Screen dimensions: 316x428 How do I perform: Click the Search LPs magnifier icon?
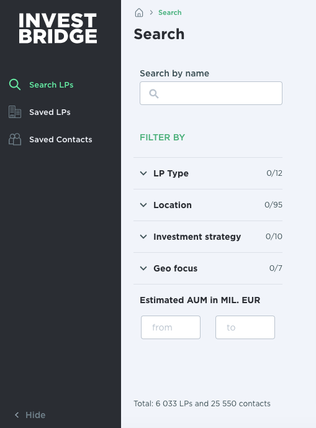click(15, 84)
